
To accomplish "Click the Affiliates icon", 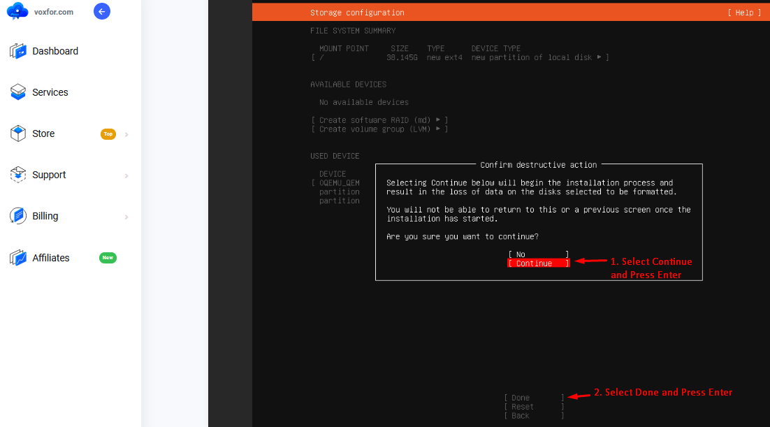I will [x=16, y=257].
